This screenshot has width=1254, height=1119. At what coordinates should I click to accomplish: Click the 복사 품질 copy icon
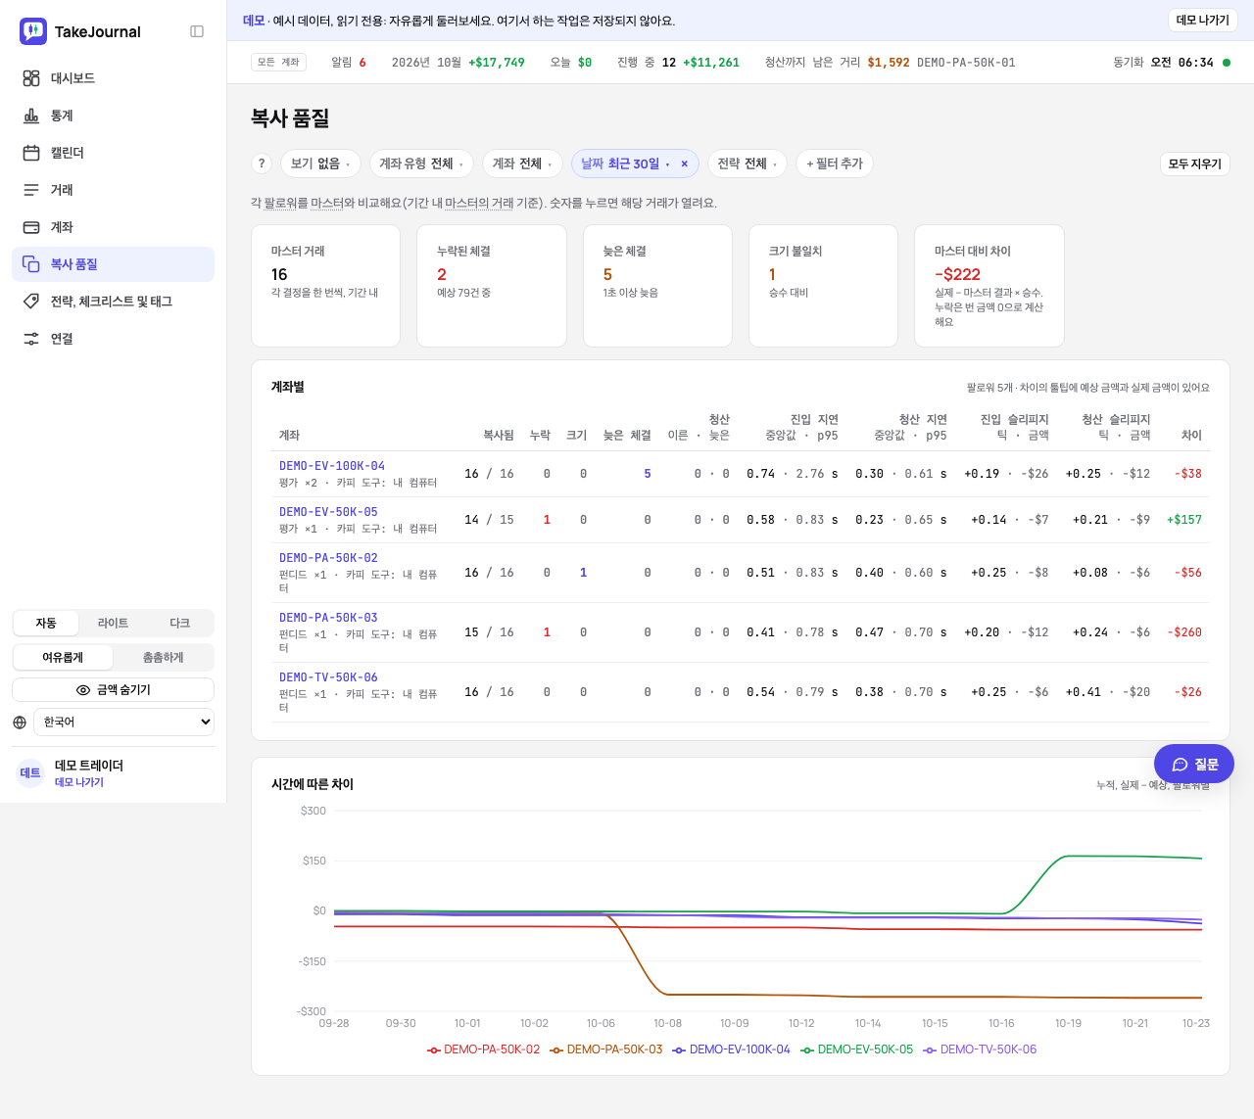pos(31,264)
